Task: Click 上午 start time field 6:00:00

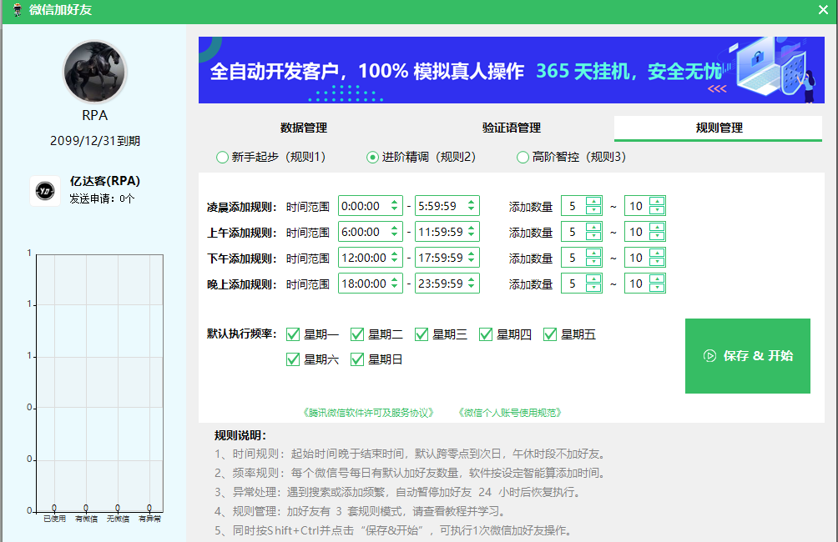Action: (x=370, y=232)
